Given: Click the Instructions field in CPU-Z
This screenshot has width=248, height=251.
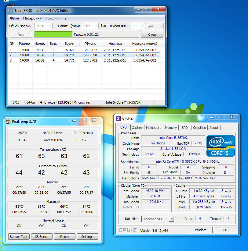Looking at the screenshot, I should pos(187,178).
